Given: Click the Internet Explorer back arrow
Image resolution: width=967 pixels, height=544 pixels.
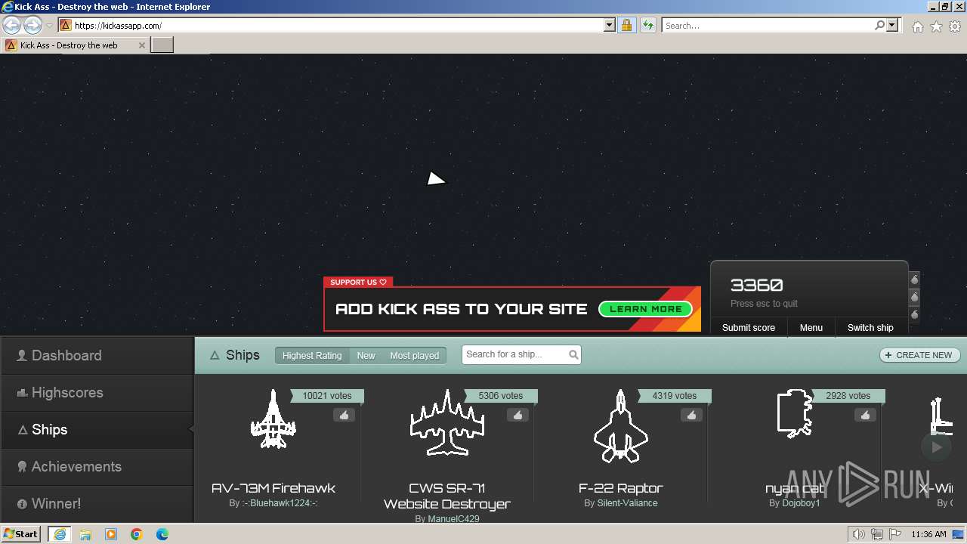Looking at the screenshot, I should [12, 25].
